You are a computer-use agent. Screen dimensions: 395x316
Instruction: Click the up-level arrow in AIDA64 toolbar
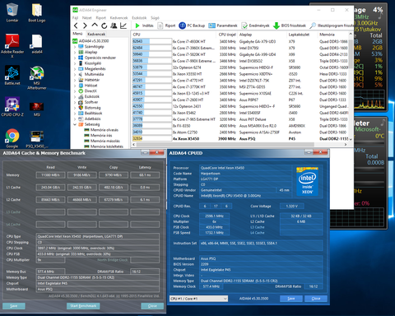tap(95, 26)
